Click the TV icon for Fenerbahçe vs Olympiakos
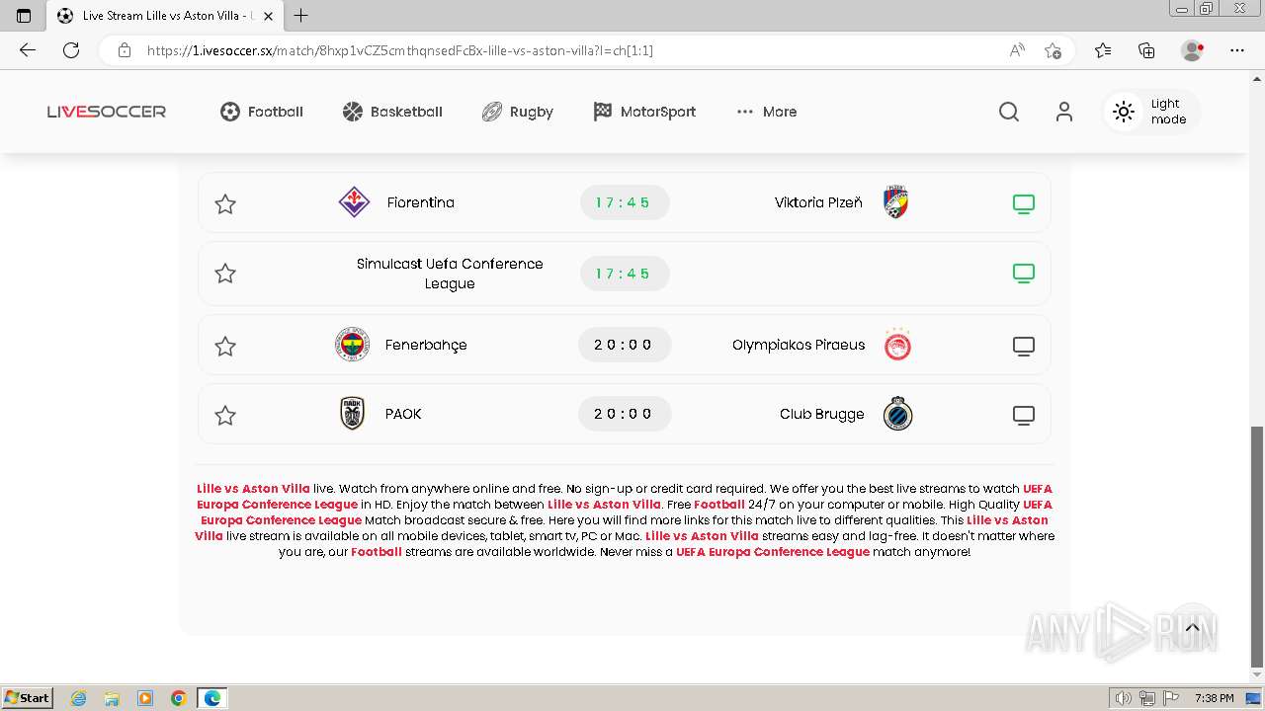Viewport: 1265px width, 711px height. click(x=1024, y=347)
